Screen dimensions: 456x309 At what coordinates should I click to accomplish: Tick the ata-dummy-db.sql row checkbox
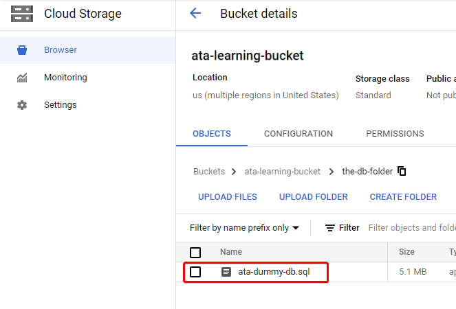point(195,272)
